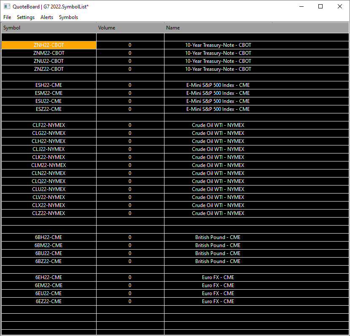Click the Crude Oil WTI name for CLX22
This screenshot has width=350, height=336.
point(218,205)
